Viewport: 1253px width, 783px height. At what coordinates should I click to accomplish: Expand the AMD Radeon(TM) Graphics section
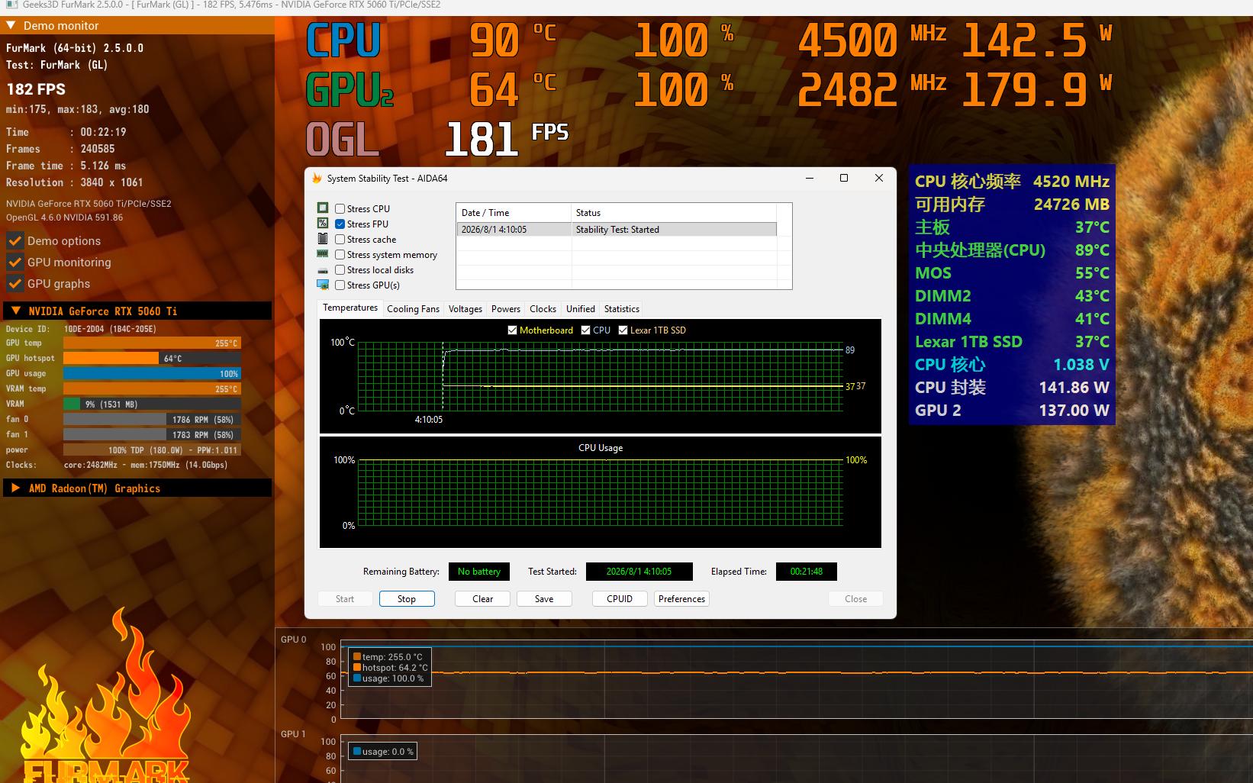(x=15, y=488)
